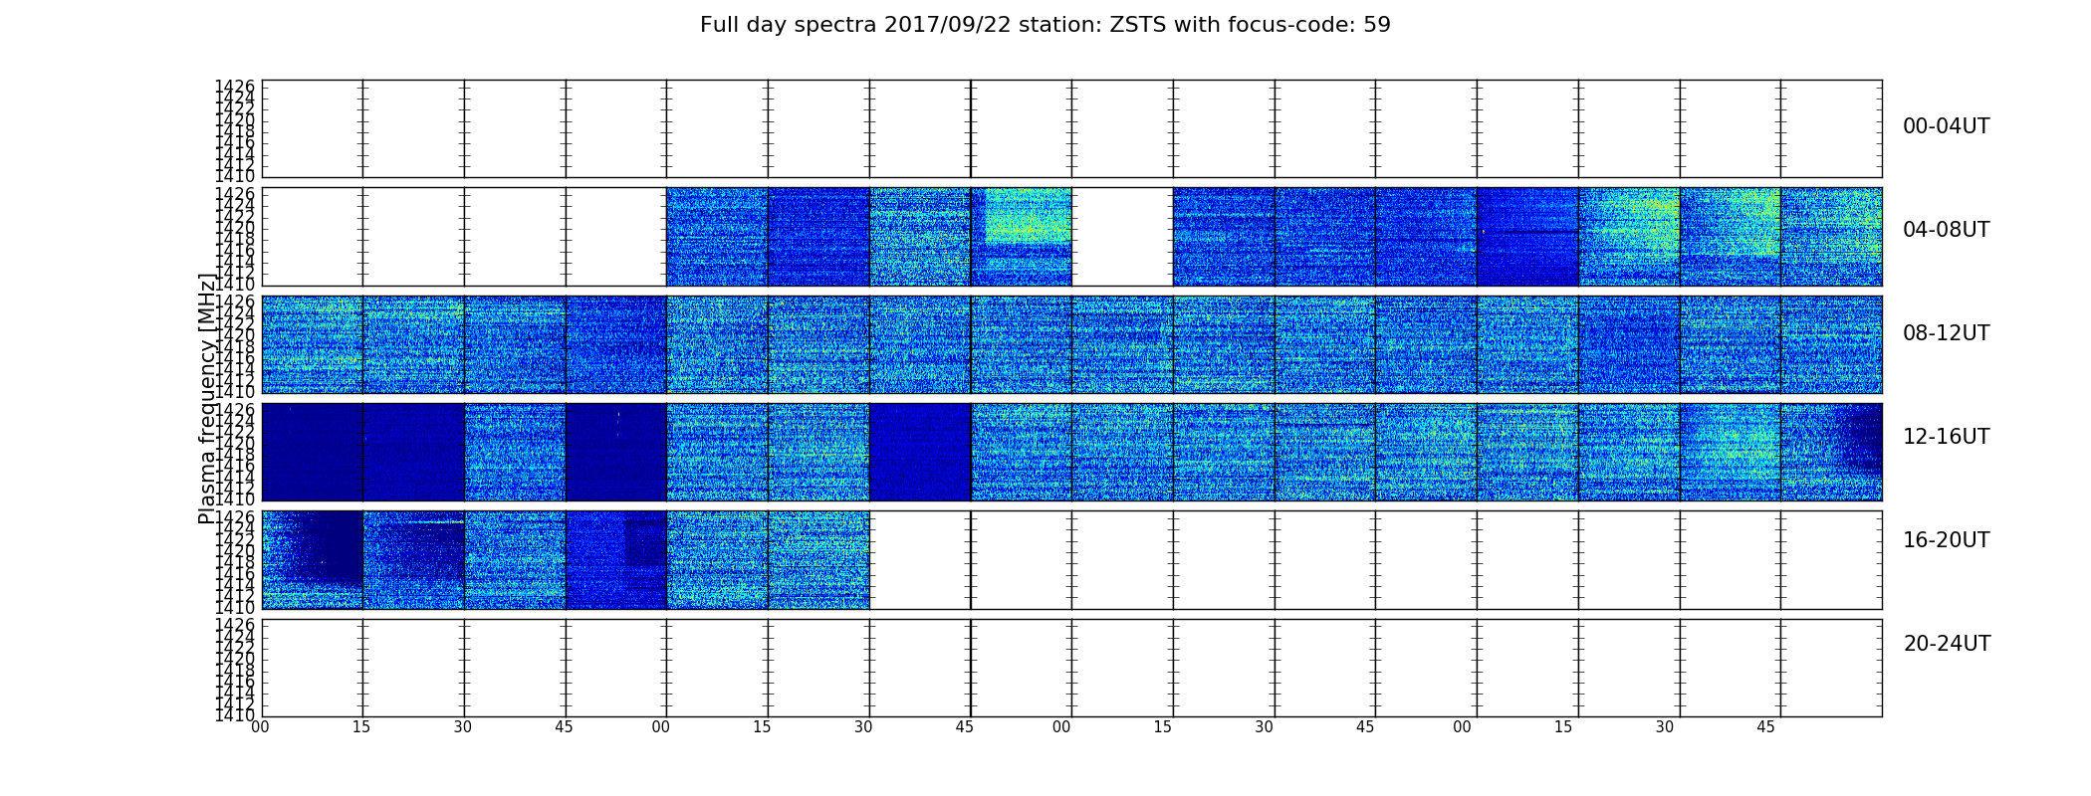Click the empty 20-24UT spectrogram panel
The width and height of the screenshot is (2091, 796).
tap(1071, 668)
